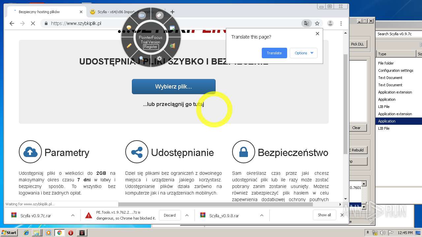Select the eraser icon in PointerFocus wheel

pyautogui.click(x=160, y=15)
